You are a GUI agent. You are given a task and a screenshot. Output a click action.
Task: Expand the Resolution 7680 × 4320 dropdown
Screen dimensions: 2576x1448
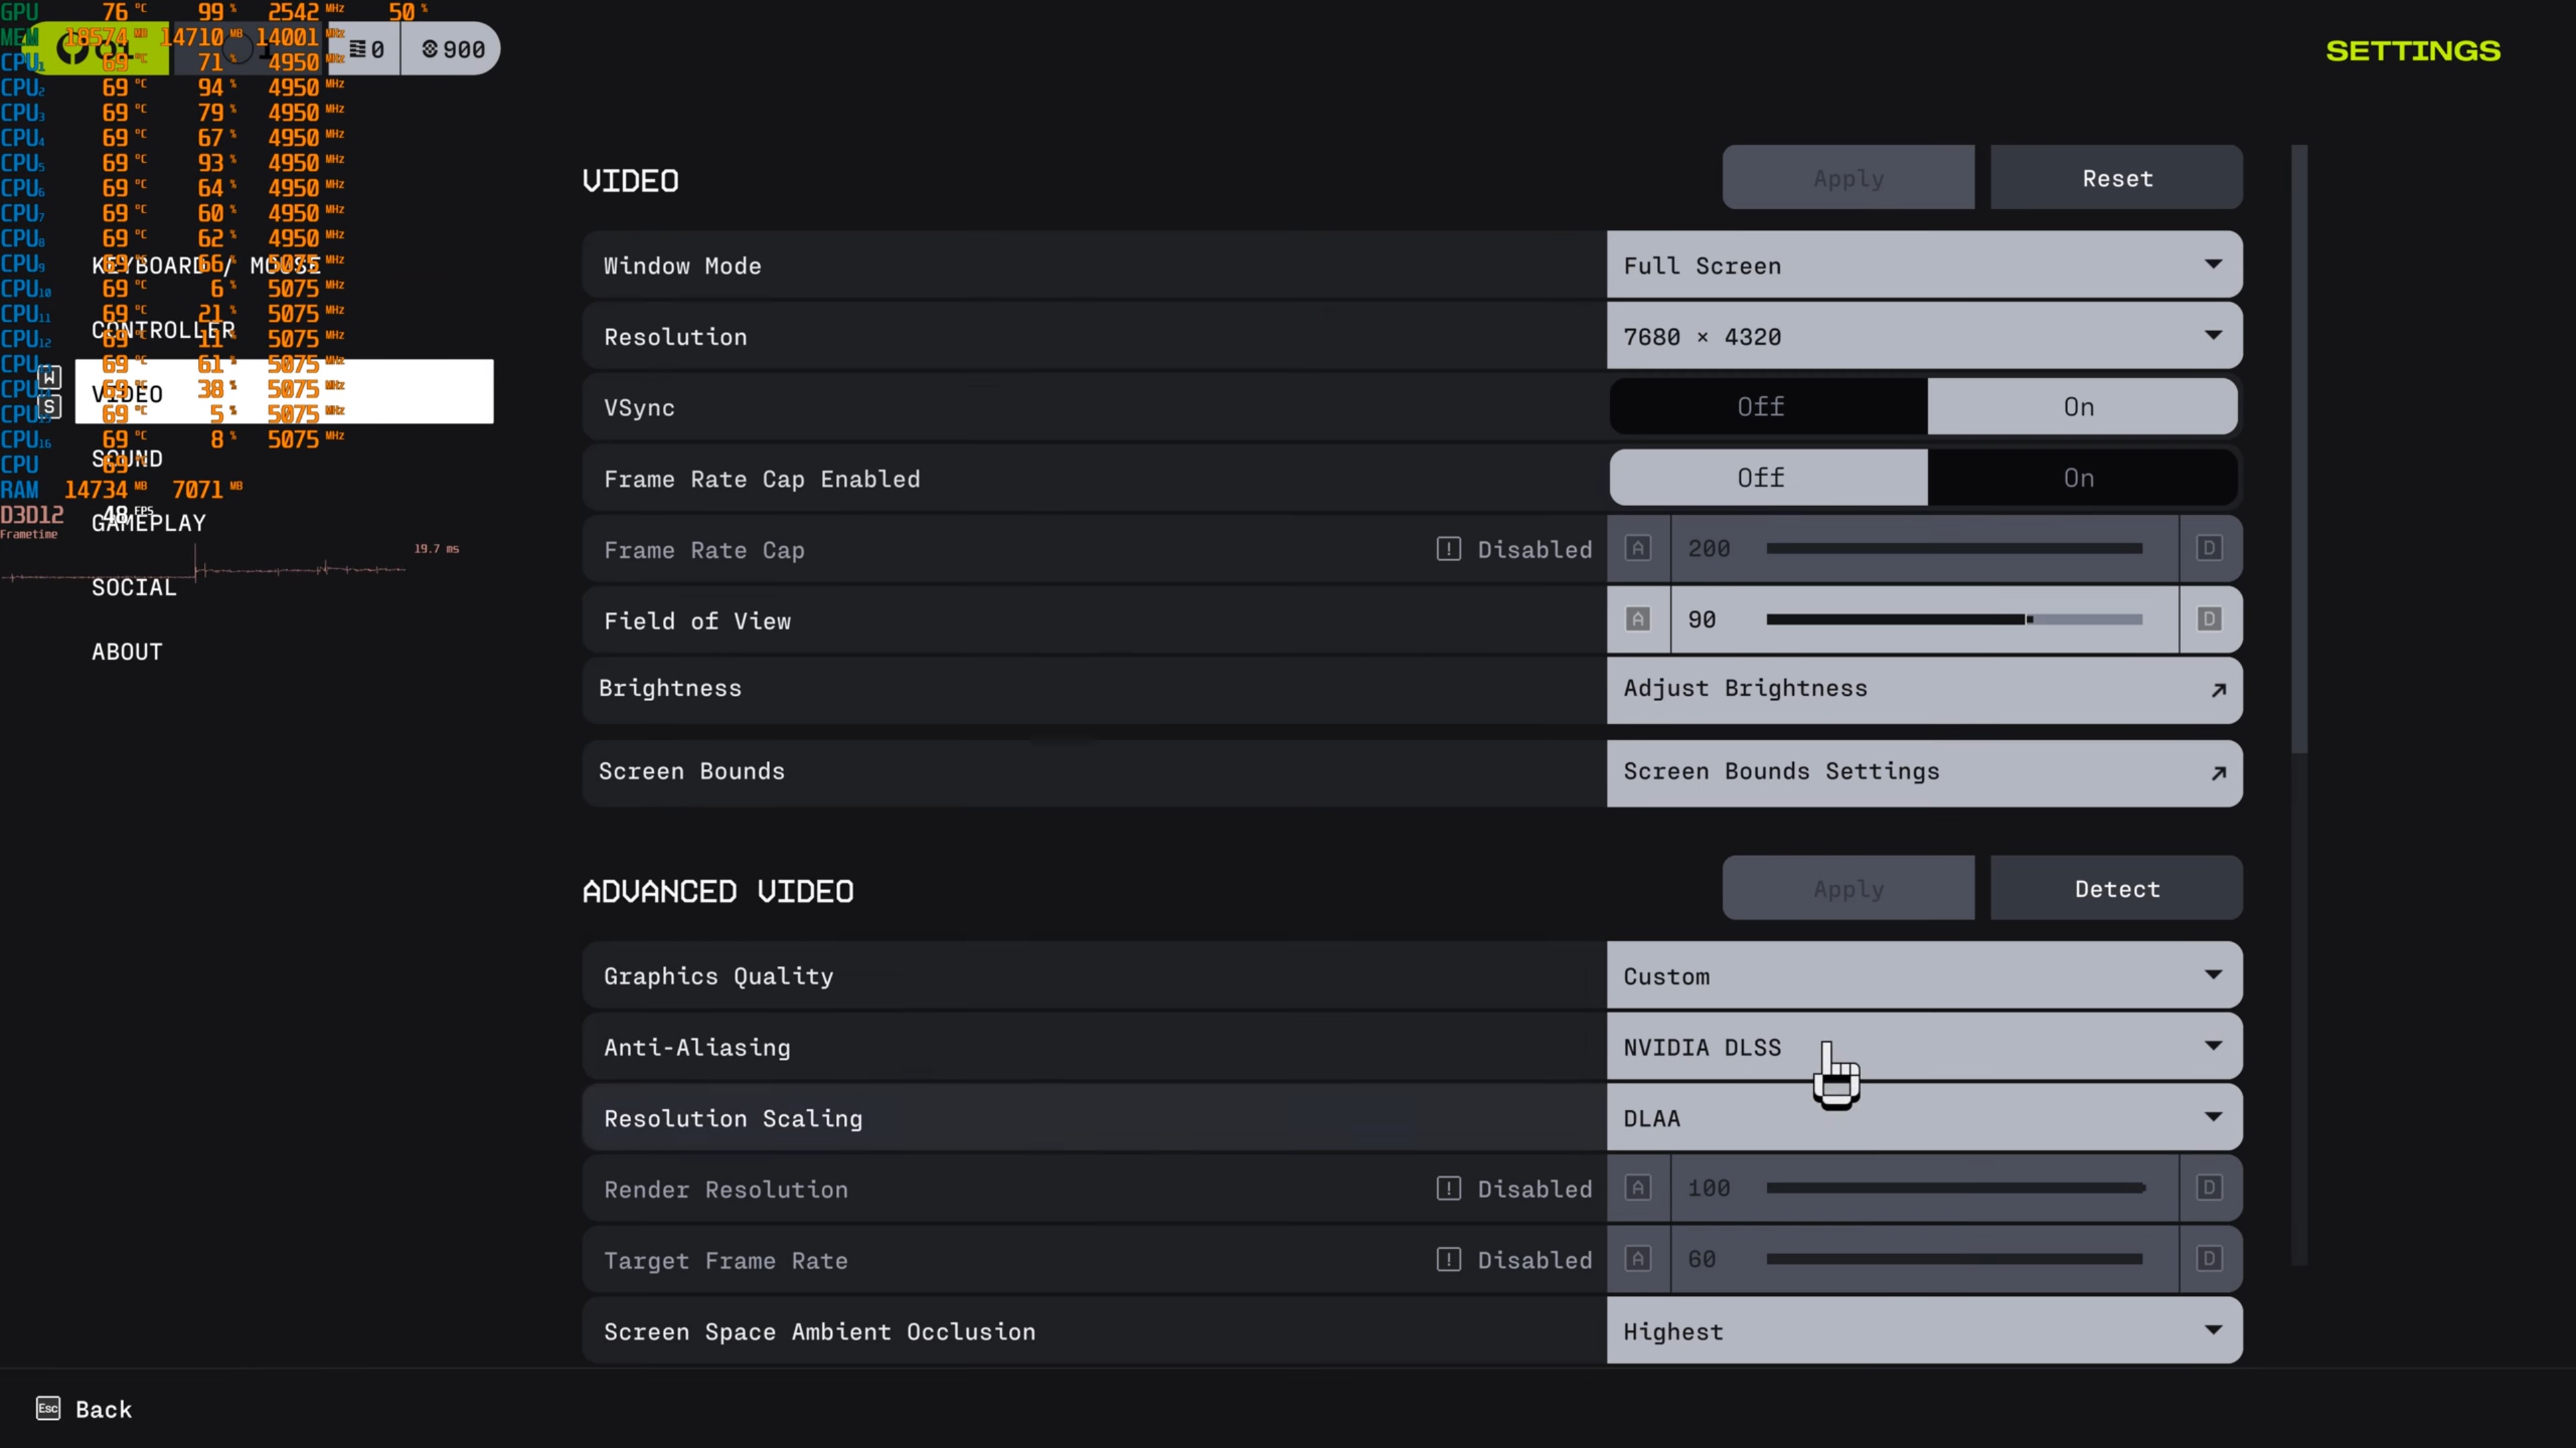(x=1923, y=336)
